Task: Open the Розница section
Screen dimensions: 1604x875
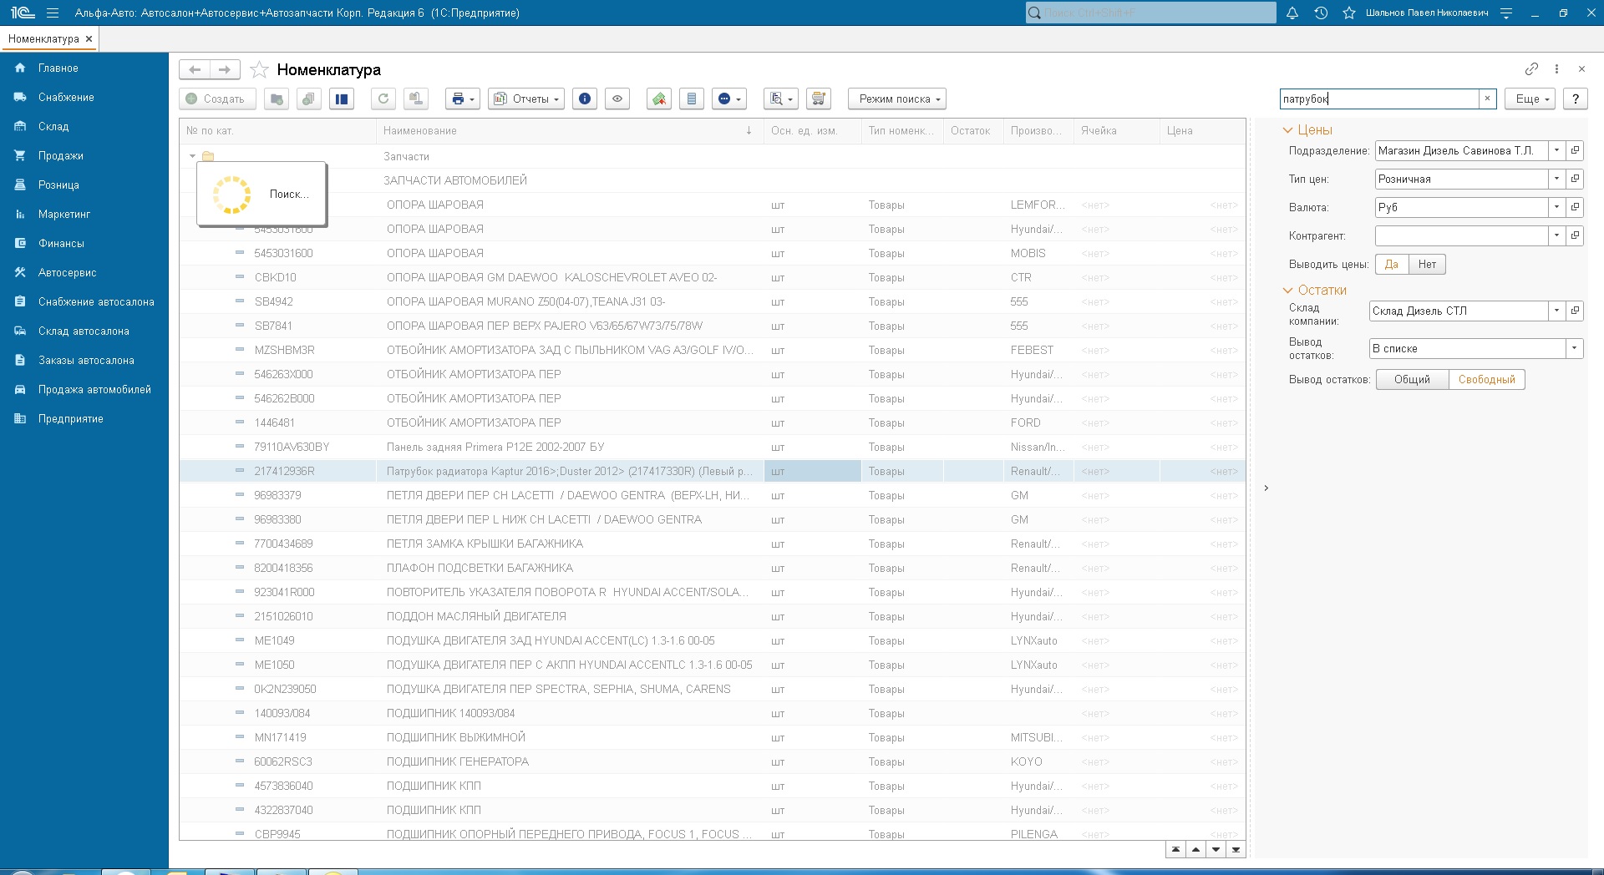Action: (84, 185)
